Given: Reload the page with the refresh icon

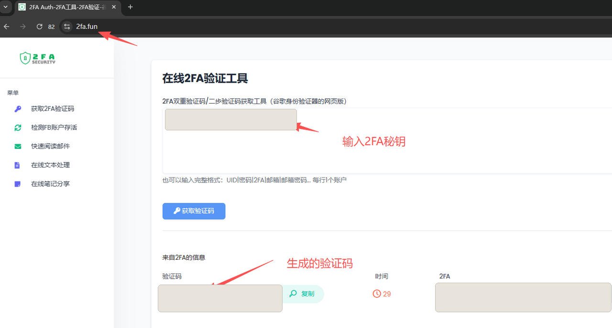Looking at the screenshot, I should click(x=40, y=27).
